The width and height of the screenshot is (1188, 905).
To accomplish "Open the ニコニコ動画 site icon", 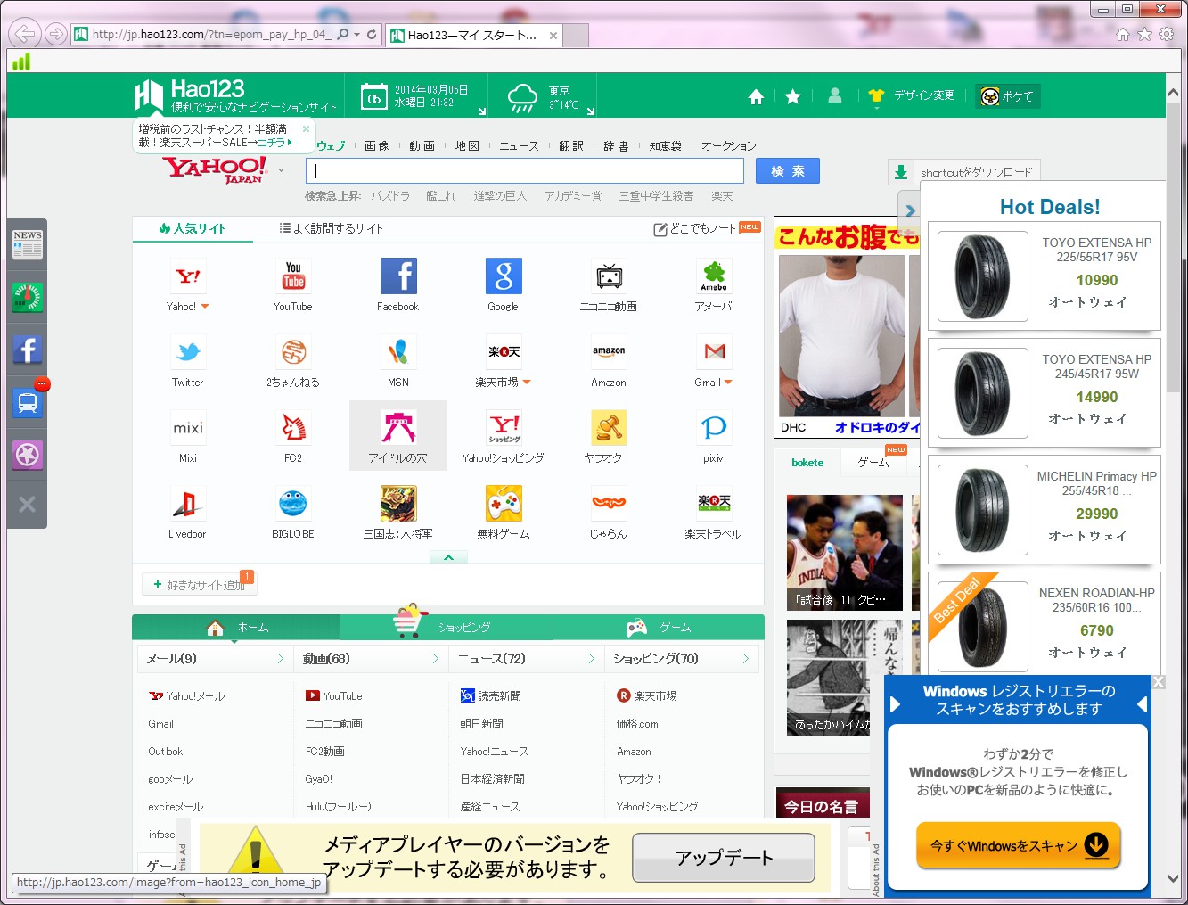I will [609, 276].
